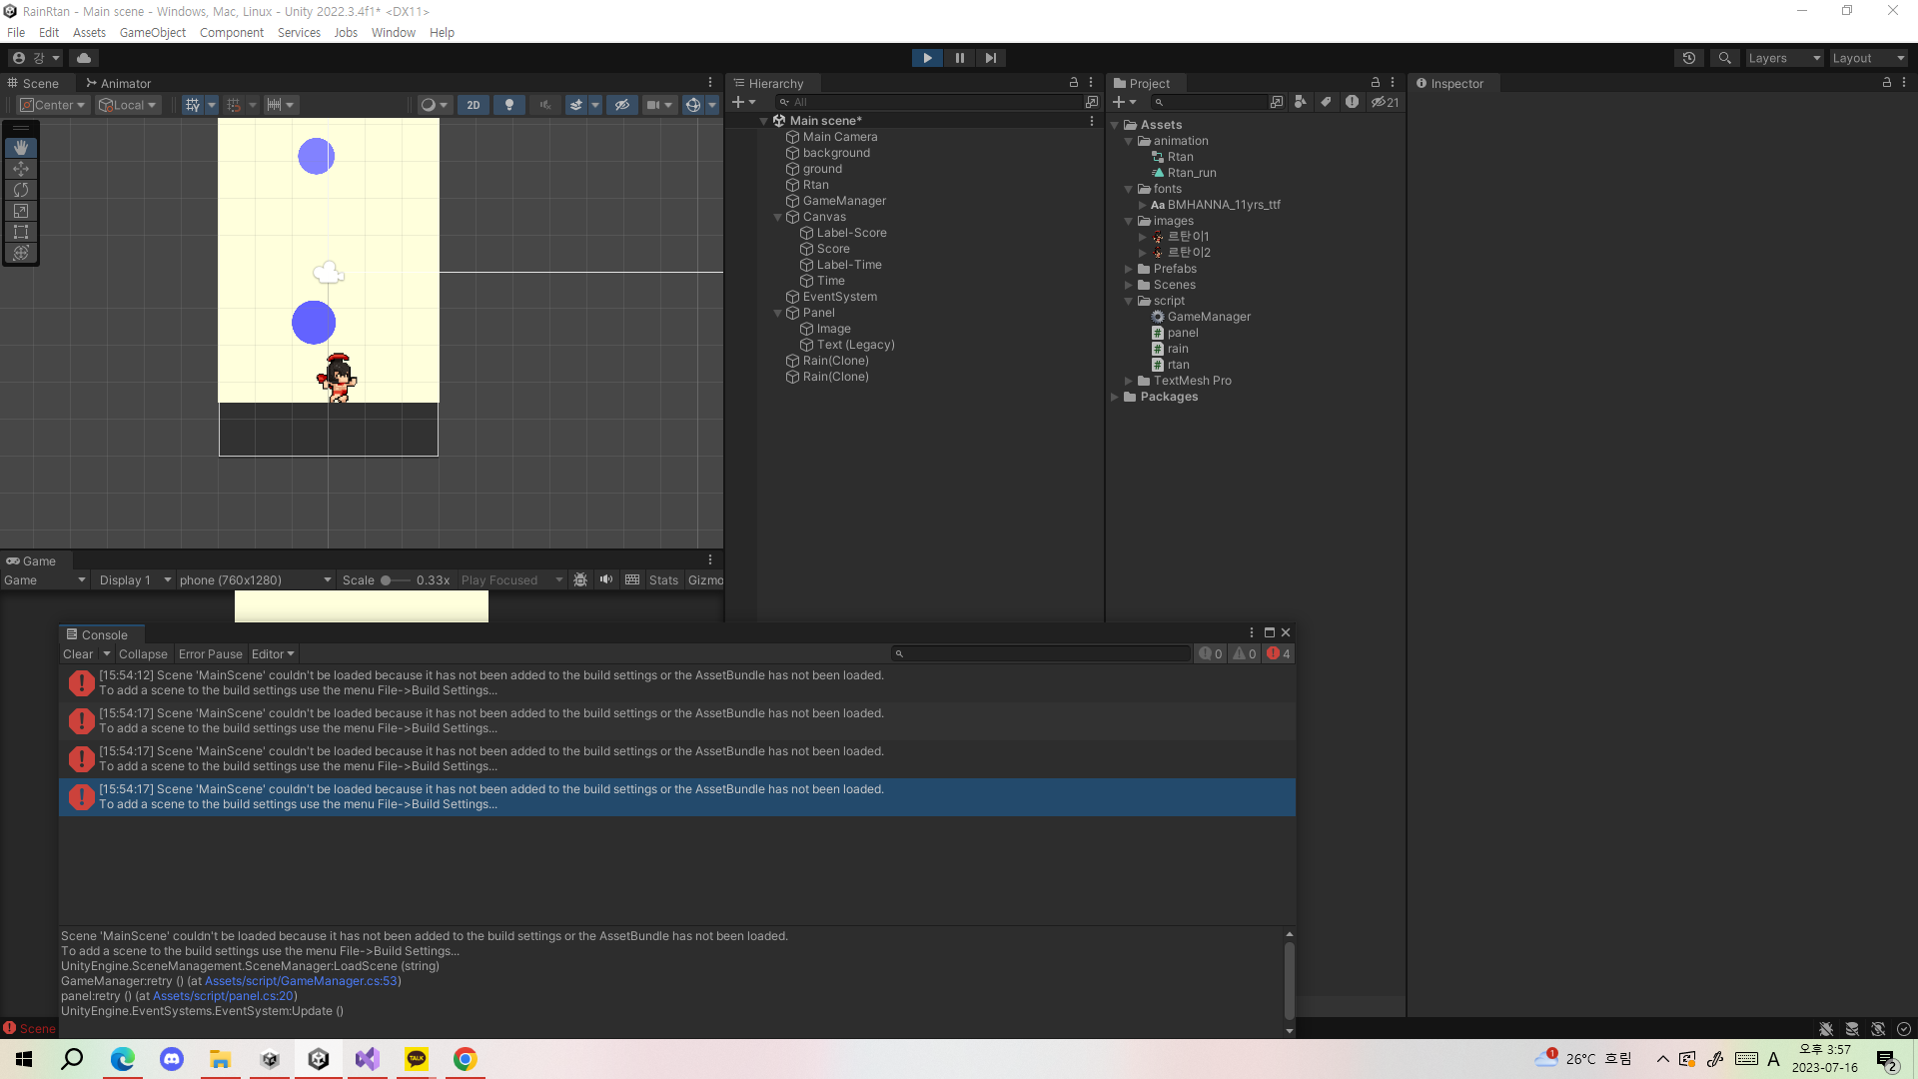Switch to the Animator tab
Viewport: 1918px width, 1079px height.
118,84
